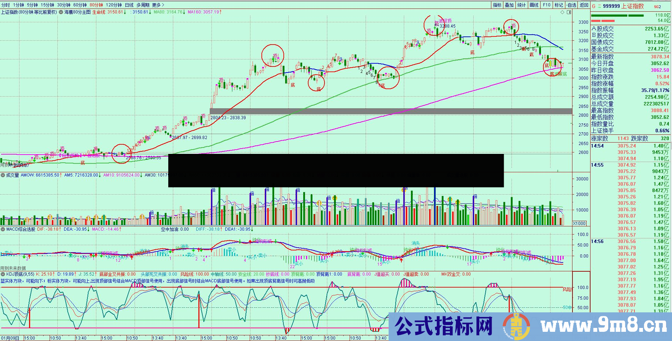Click the circled 顶 marker at 3288.45 peak
Image resolution: width=672 pixels, height=341 pixels.
[436, 24]
